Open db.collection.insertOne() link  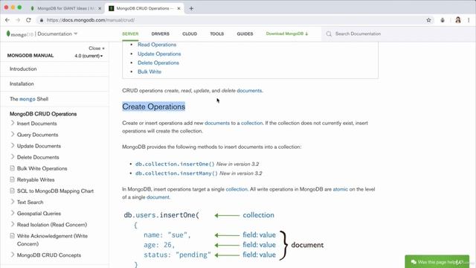click(x=175, y=164)
